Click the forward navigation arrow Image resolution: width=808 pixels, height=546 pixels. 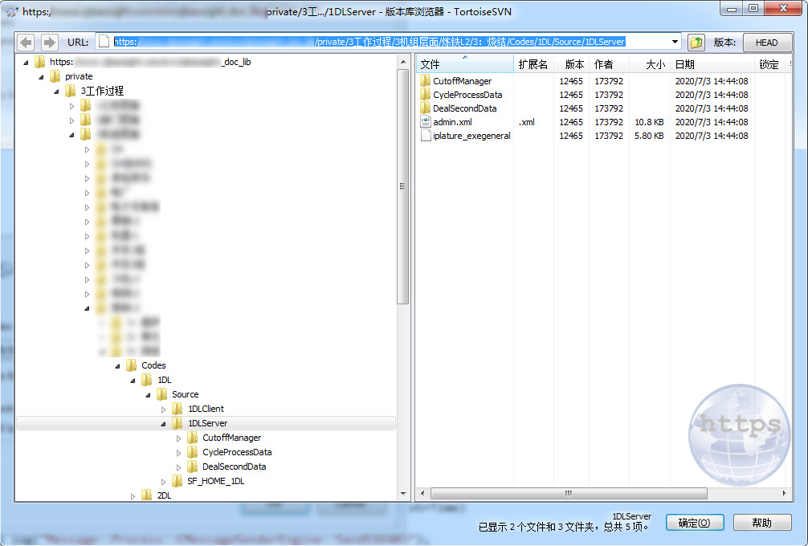point(47,42)
